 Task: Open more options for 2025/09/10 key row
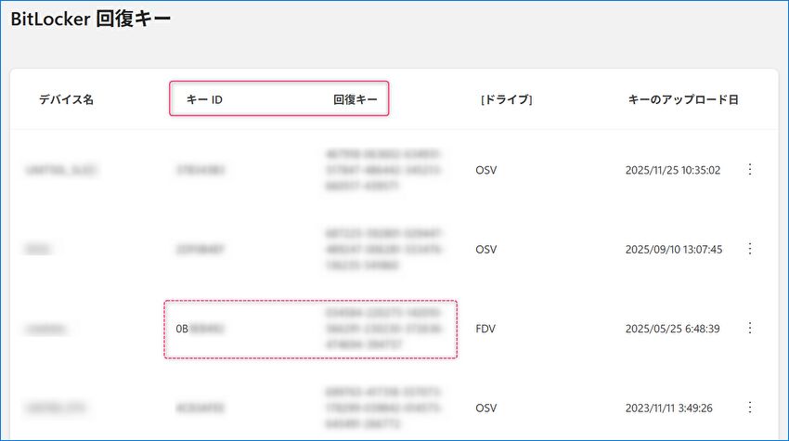coord(750,249)
